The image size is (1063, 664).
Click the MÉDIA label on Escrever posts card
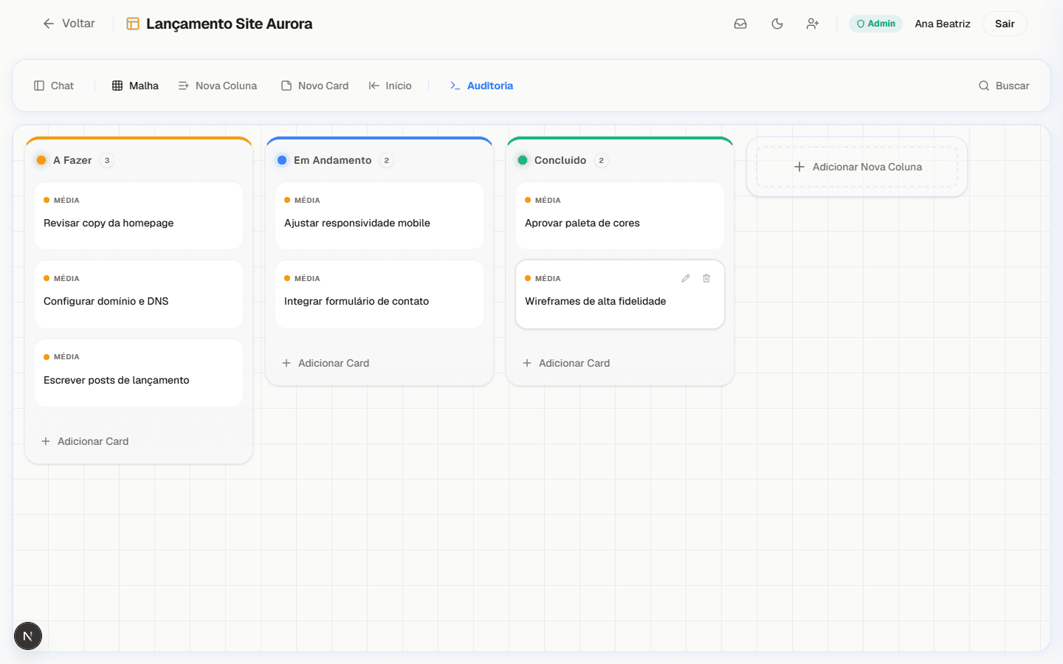[x=66, y=356]
